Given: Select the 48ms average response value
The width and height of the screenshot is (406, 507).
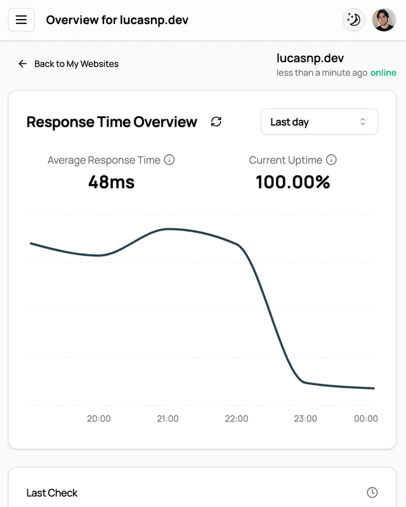Looking at the screenshot, I should (x=111, y=182).
